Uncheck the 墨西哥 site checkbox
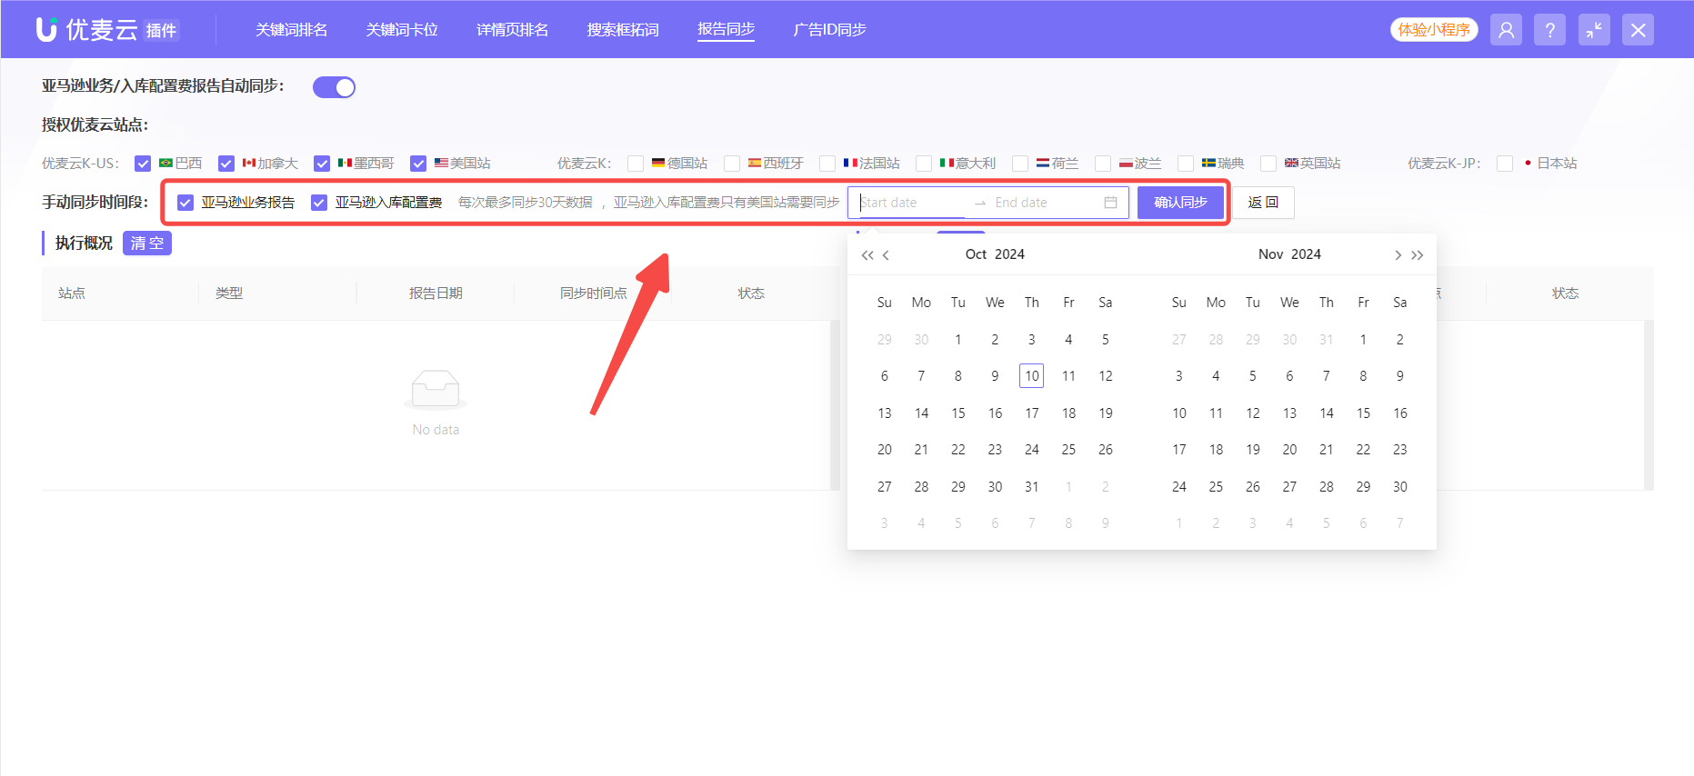Viewport: 1694px width, 776px height. [x=322, y=164]
